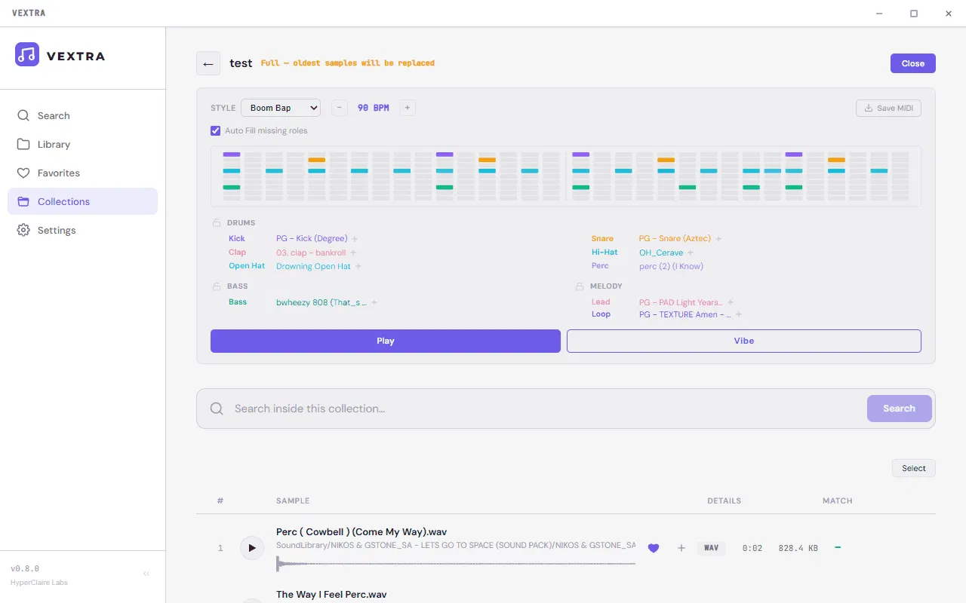Viewport: 966px width, 603px height.
Task: Collapse the sidebar with the double-chevron
Action: [146, 574]
